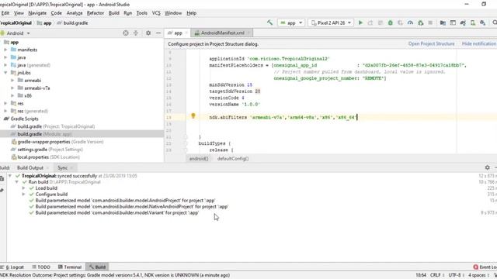Switch to AndroidManifest.xml editor tab

click(223, 33)
